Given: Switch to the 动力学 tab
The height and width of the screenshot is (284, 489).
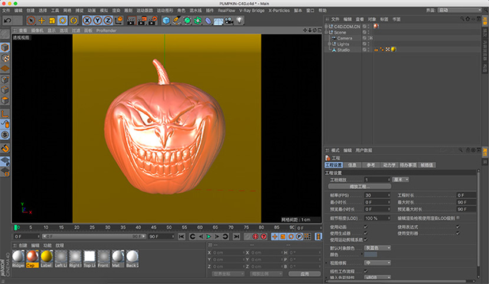Looking at the screenshot, I should [389, 165].
